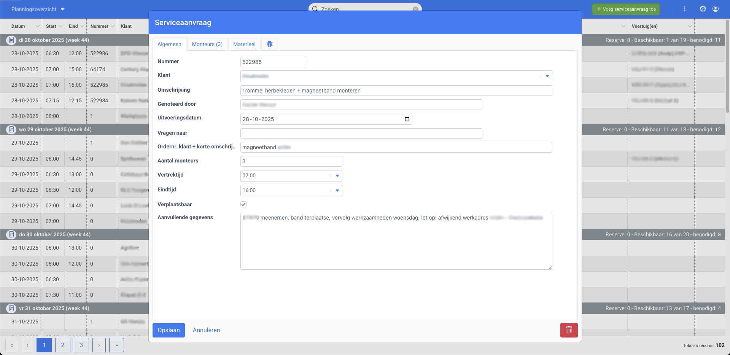Expand the Planningsoverzicht view menu
Screen dimensions: 730x355
[63, 9]
